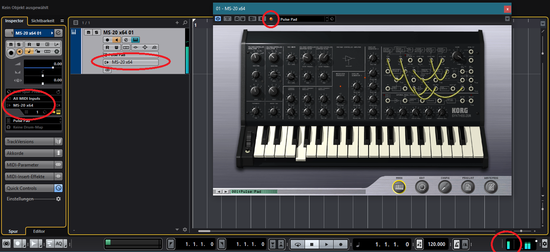Open the PROG LIST page on the synth

(468, 186)
